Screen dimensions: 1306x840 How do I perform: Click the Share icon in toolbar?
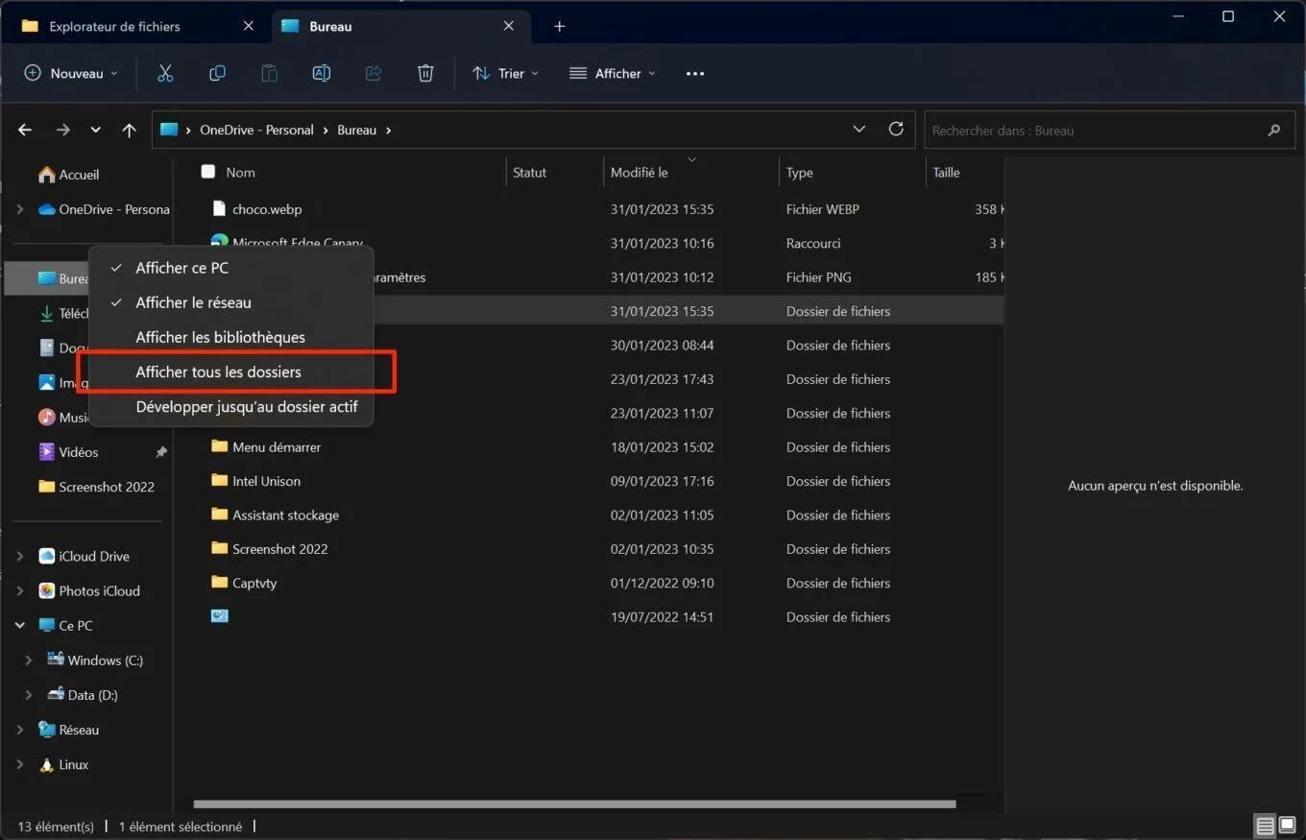coord(374,73)
